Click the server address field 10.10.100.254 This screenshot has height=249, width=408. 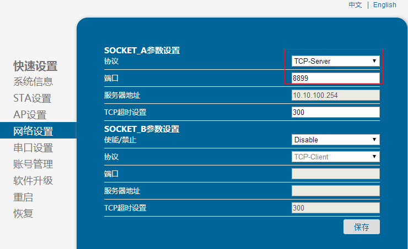[x=335, y=95]
